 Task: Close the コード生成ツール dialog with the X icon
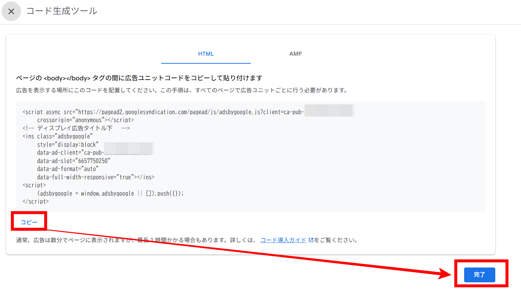pyautogui.click(x=11, y=11)
